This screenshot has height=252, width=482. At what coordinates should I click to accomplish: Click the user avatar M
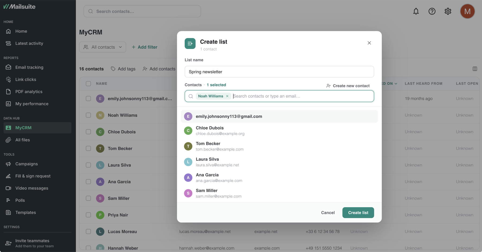tap(467, 11)
